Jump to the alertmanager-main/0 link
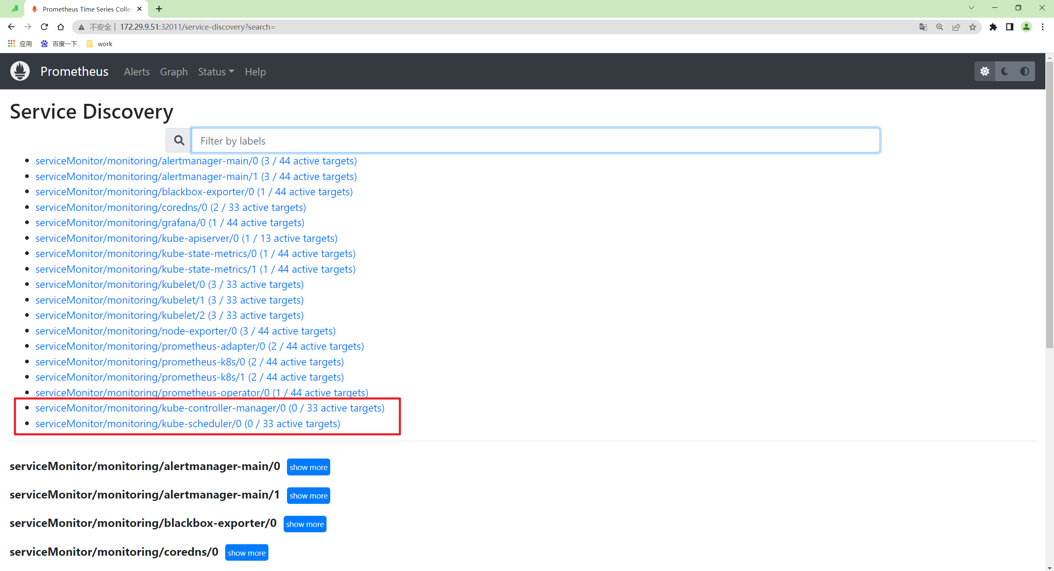Image resolution: width=1054 pixels, height=571 pixels. tap(196, 161)
